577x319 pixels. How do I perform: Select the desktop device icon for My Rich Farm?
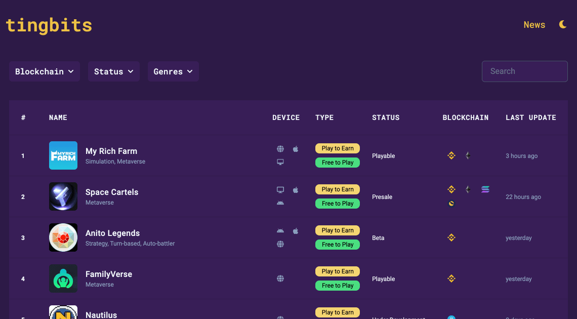point(280,162)
